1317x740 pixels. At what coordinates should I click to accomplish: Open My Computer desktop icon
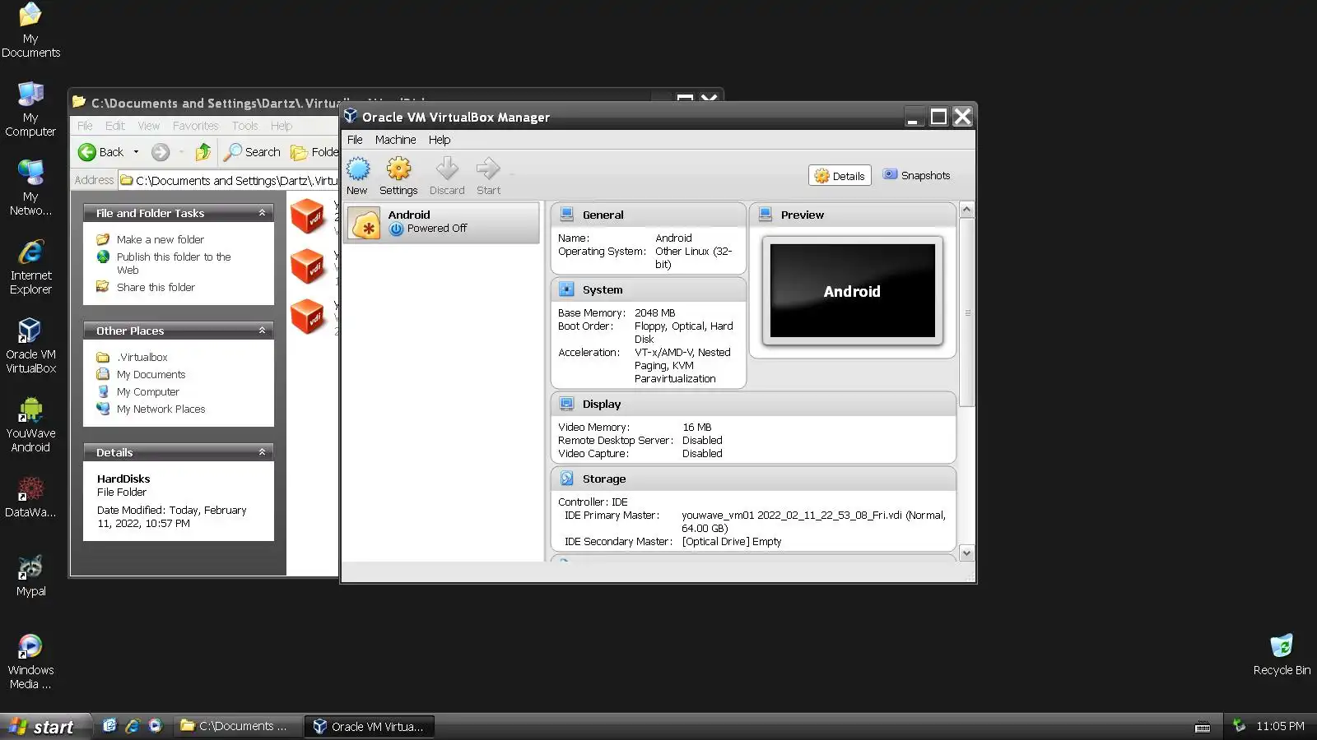30,109
